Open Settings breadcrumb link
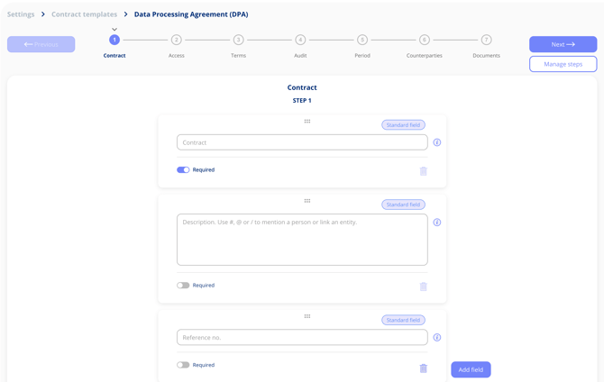Image resolution: width=604 pixels, height=382 pixels. (21, 14)
